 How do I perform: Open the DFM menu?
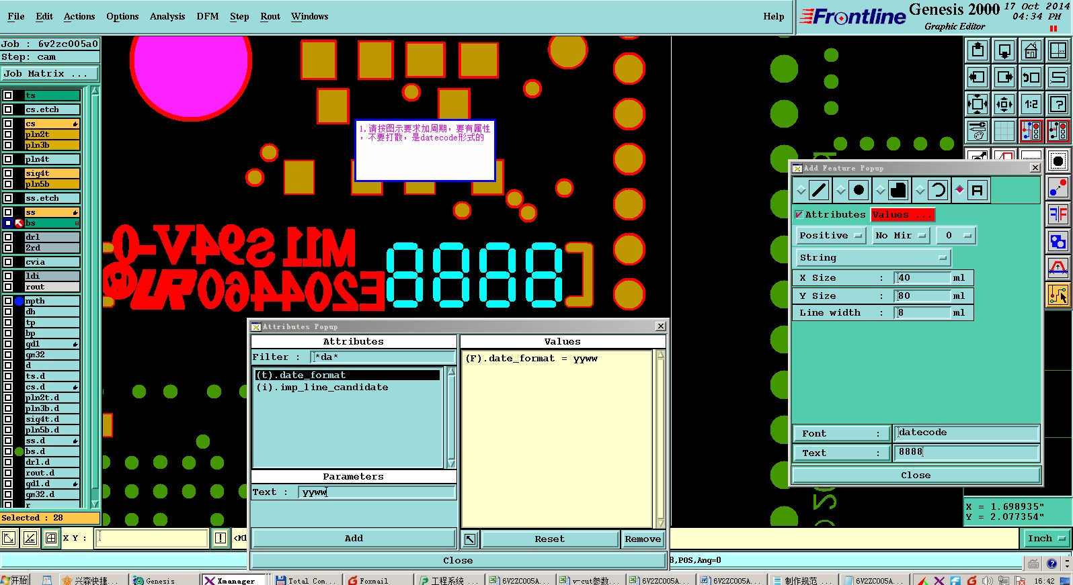[208, 16]
